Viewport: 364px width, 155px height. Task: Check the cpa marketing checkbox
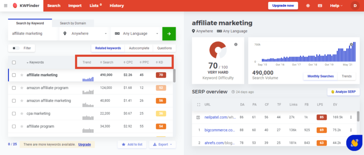coord(14,114)
